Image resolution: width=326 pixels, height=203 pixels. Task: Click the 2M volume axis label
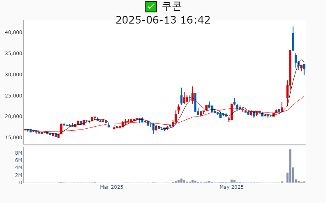[18, 175]
